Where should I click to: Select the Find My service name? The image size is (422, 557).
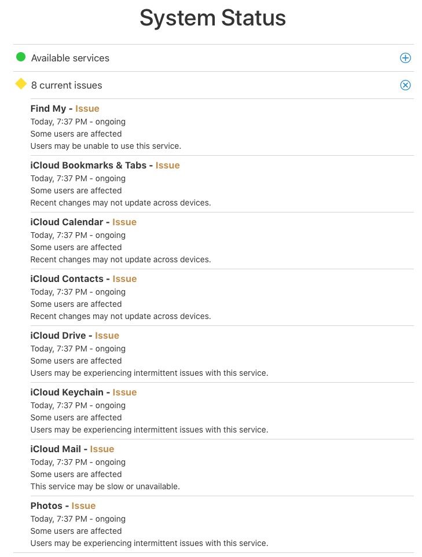pyautogui.click(x=48, y=108)
